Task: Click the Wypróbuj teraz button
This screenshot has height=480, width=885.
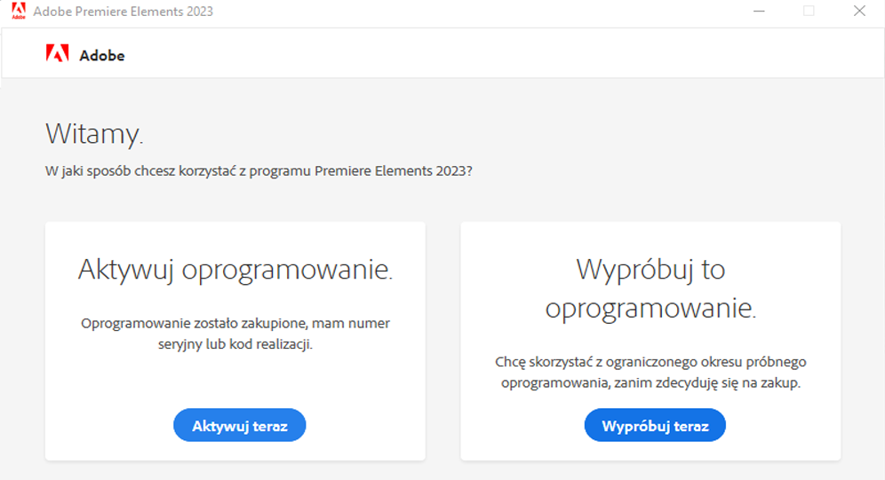Action: point(655,425)
